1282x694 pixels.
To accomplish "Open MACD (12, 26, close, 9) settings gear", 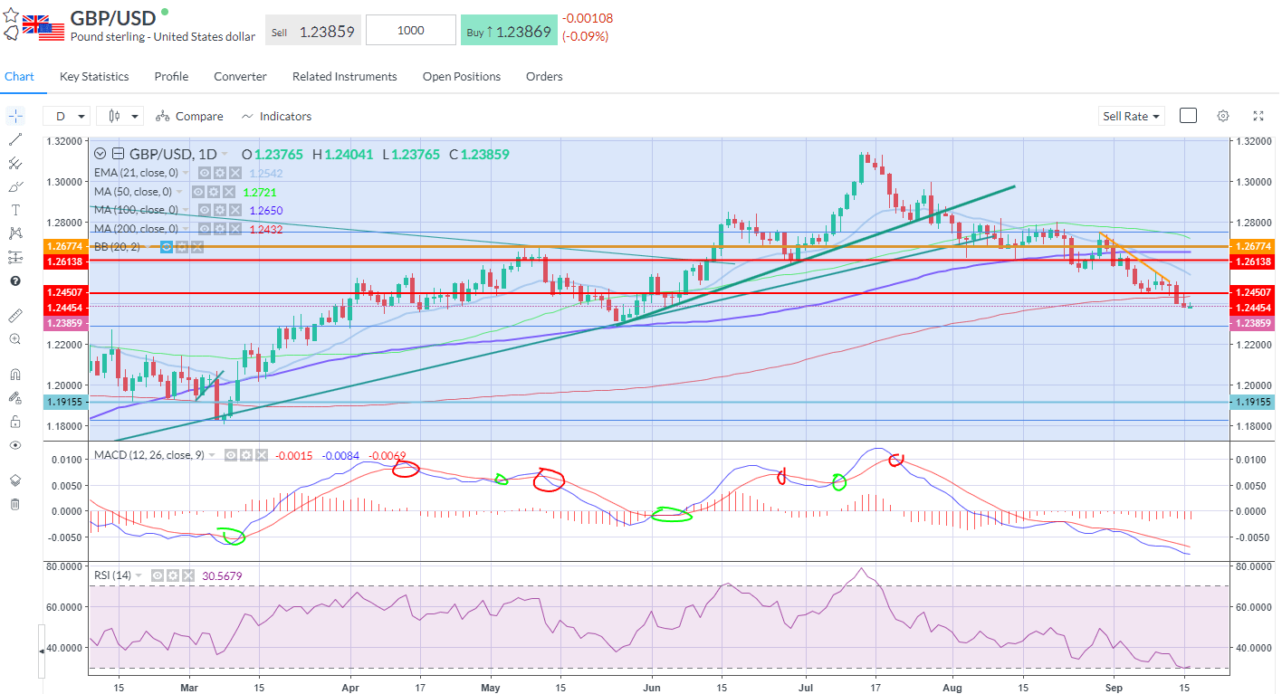I will coord(247,455).
